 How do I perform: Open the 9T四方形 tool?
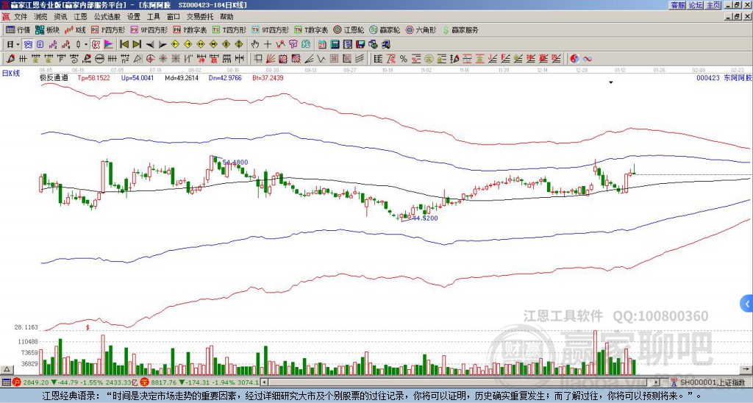pos(271,29)
